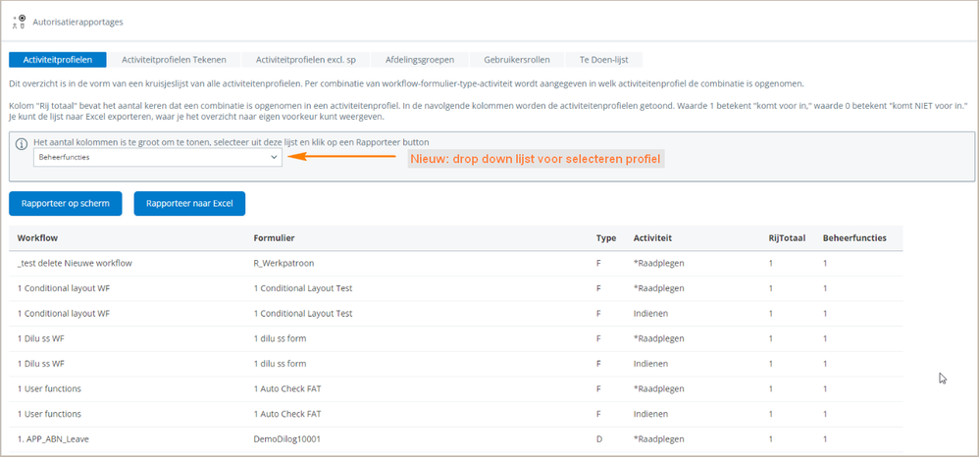Viewport: 979px width, 457px height.
Task: Open the Beheerfuncties profile dropdown
Action: [x=157, y=157]
